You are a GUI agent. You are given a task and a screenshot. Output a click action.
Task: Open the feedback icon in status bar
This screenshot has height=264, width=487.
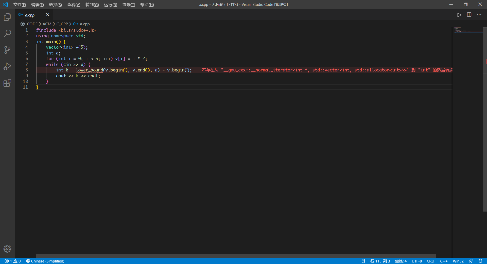(x=471, y=261)
